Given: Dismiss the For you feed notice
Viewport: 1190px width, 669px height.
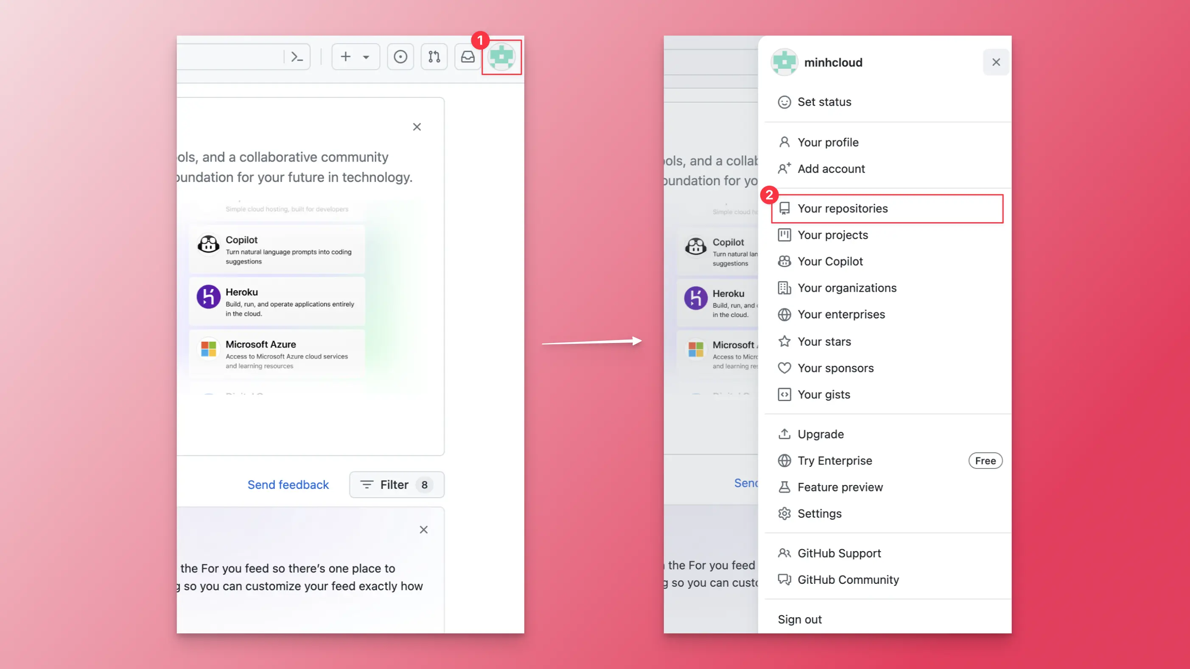Looking at the screenshot, I should [x=424, y=530].
